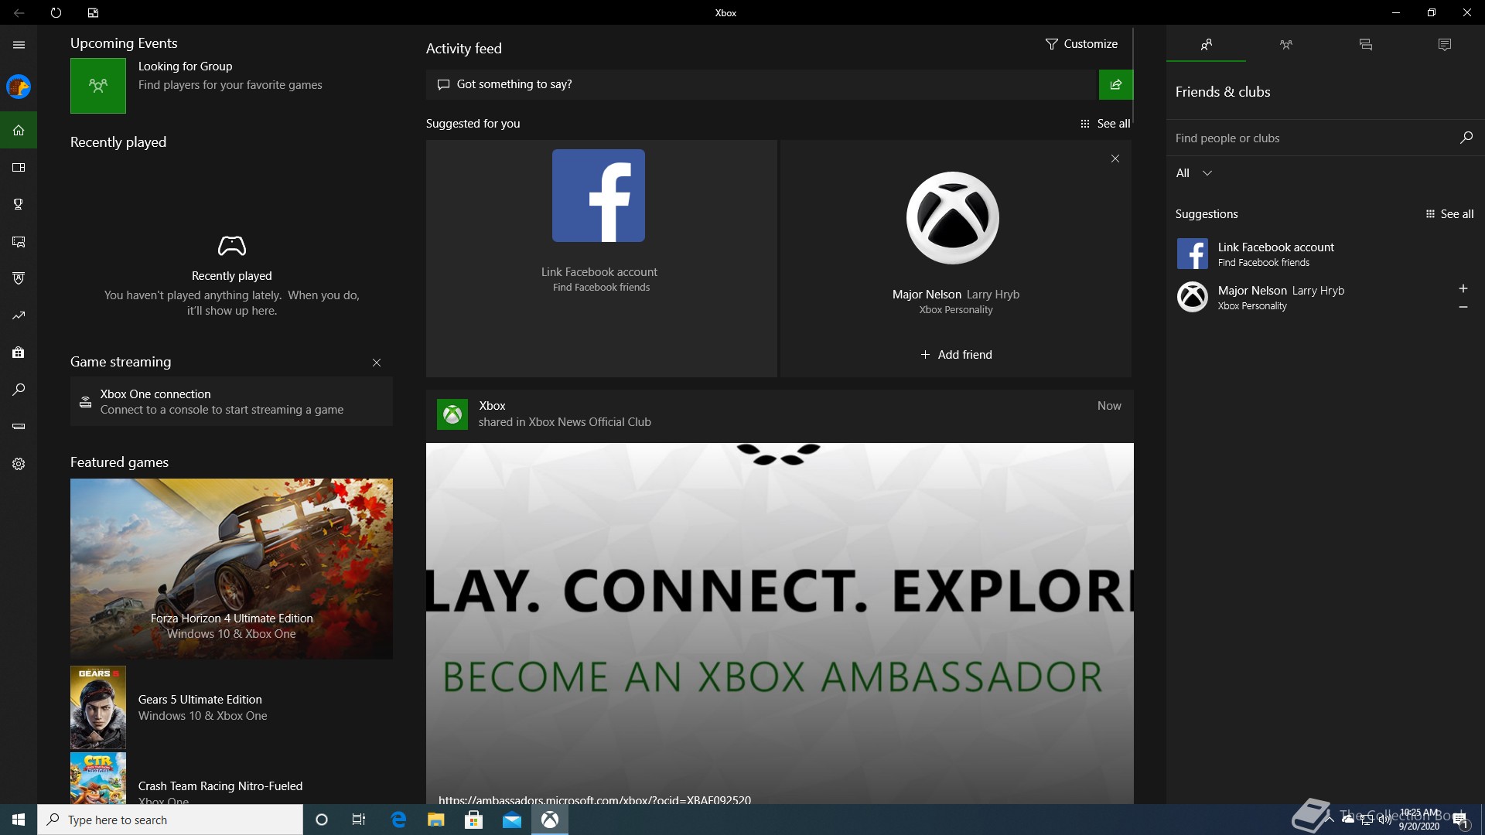Switch to Activity alerts tab icon
The width and height of the screenshot is (1485, 835).
point(1444,45)
